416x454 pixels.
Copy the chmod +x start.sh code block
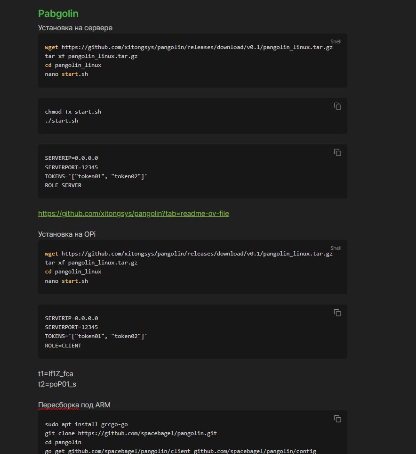point(337,106)
